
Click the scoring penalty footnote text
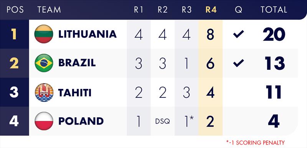coord(255,143)
